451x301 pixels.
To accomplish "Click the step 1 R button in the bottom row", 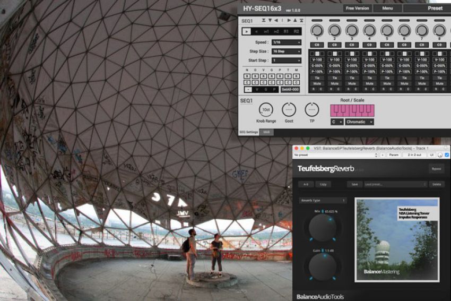I will [x=314, y=90].
